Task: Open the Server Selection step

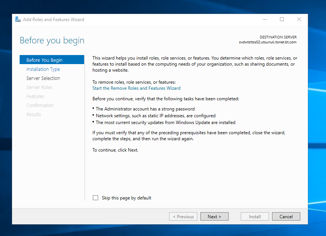Action: (43, 78)
